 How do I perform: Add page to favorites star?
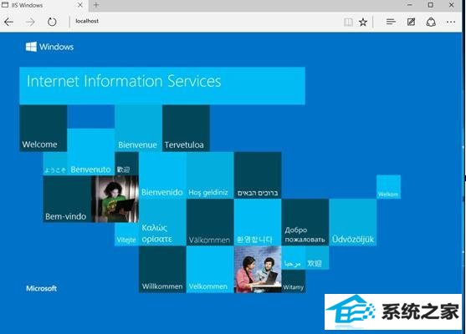coord(363,22)
